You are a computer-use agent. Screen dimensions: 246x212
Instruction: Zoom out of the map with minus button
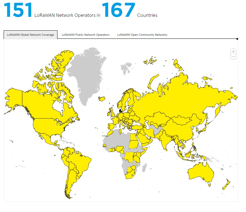[x=233, y=56]
